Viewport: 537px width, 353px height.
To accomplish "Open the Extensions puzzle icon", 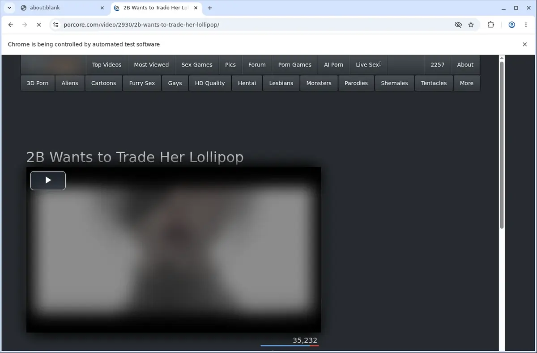I will click(x=491, y=25).
